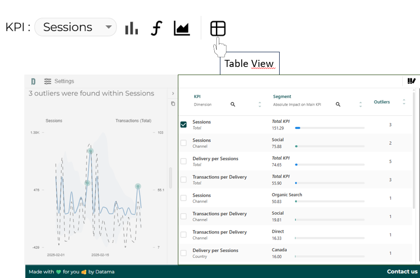420x278 pixels.
Task: Open the Sessions KPI dropdown
Action: (x=75, y=27)
